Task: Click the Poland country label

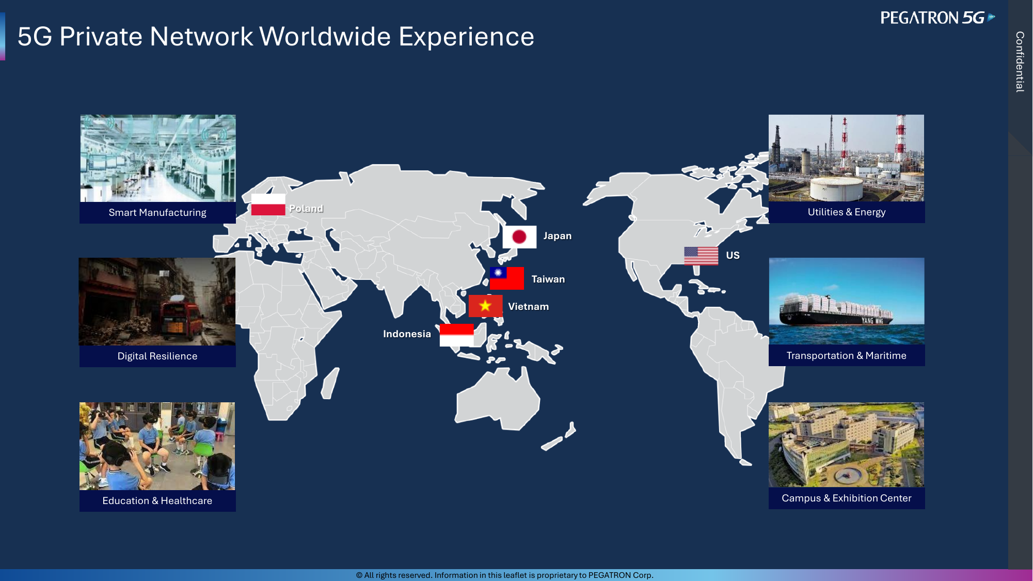Action: pos(306,209)
